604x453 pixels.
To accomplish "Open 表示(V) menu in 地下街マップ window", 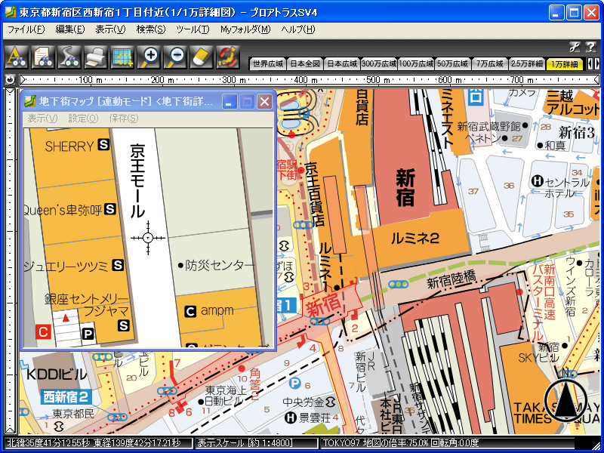I will pos(42,119).
